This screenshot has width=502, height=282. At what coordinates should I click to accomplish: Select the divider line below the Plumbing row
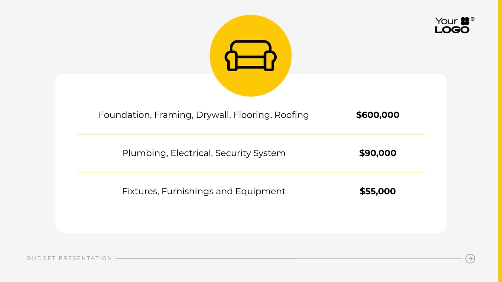251,172
